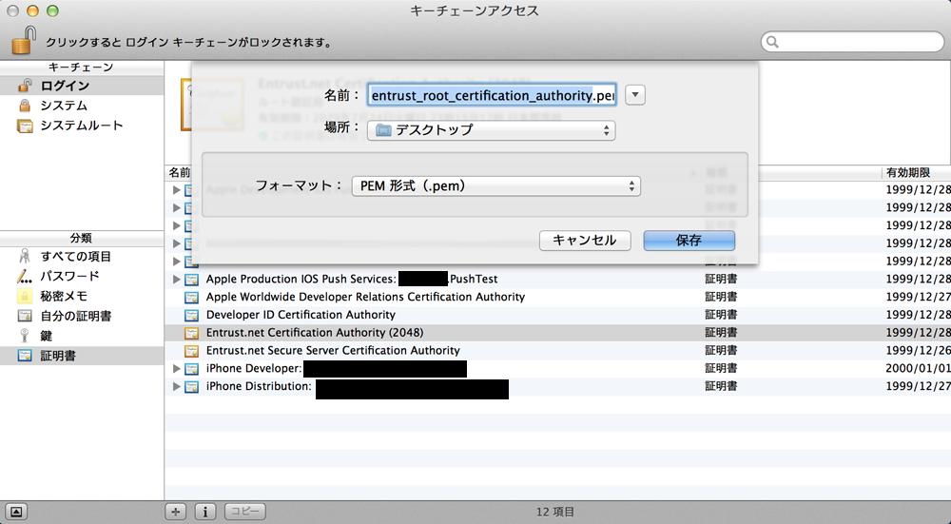The width and height of the screenshot is (951, 524).
Task: Click the キャンセル button
Action: click(585, 241)
